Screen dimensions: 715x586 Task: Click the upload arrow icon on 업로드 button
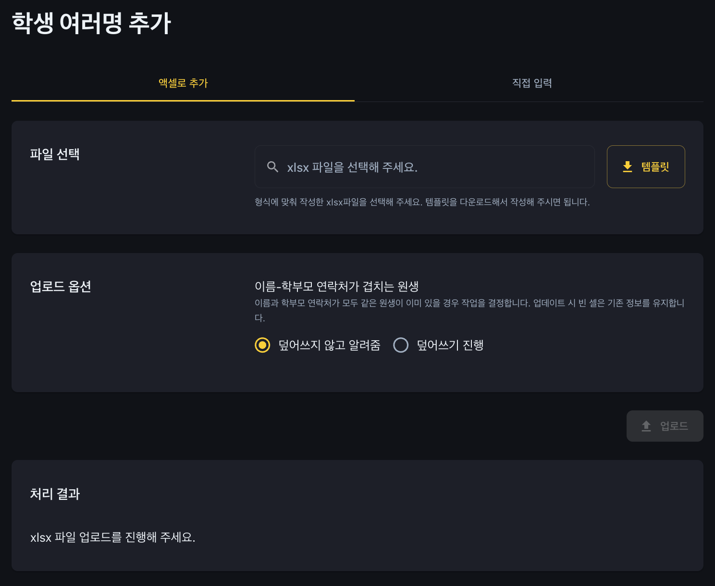pyautogui.click(x=646, y=426)
